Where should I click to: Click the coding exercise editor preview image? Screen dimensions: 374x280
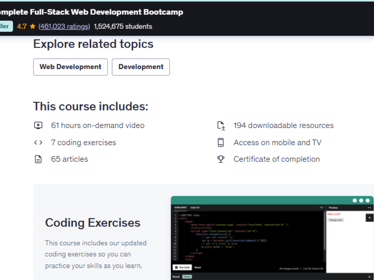pyautogui.click(x=272, y=238)
